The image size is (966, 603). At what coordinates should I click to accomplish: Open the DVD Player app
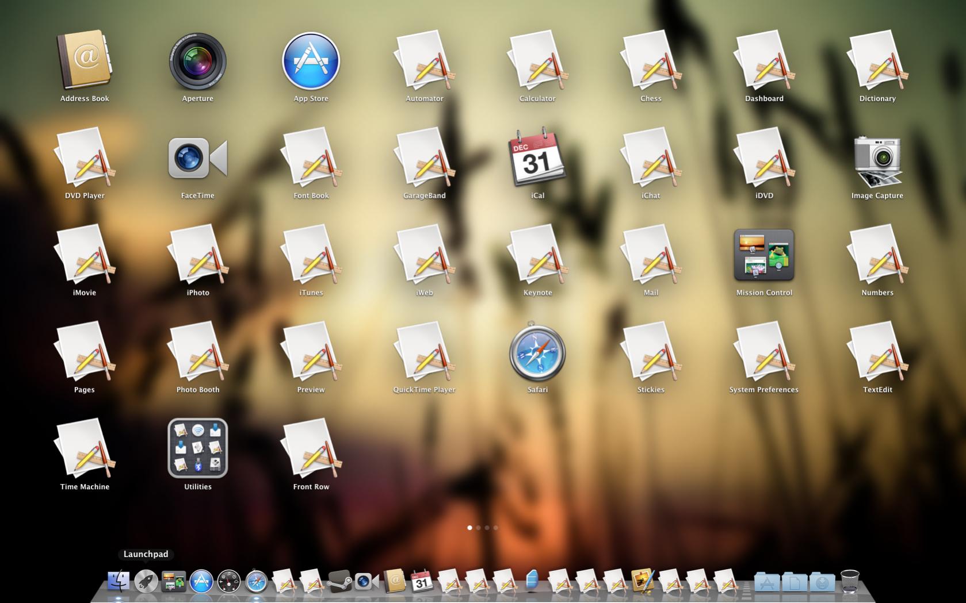tap(85, 158)
